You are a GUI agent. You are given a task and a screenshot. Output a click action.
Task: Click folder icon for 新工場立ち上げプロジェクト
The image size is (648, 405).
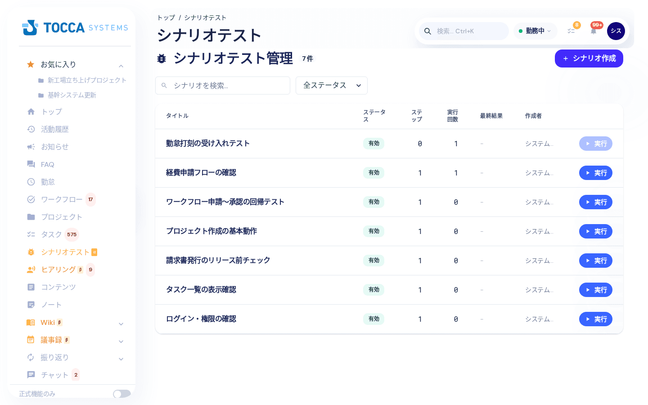pos(41,81)
